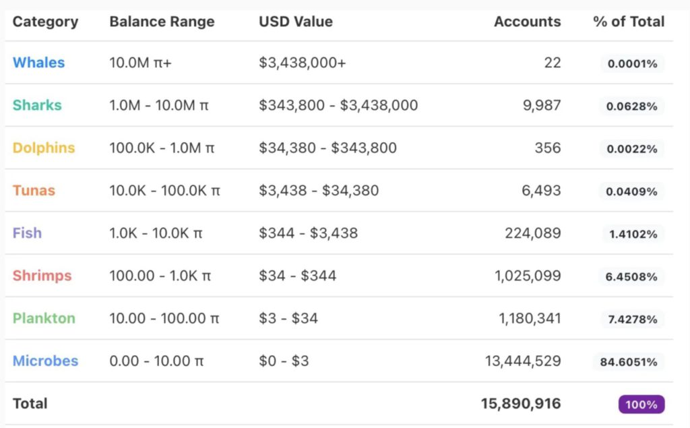The image size is (690, 428).
Task: Open the Microbes category link
Action: 45,361
